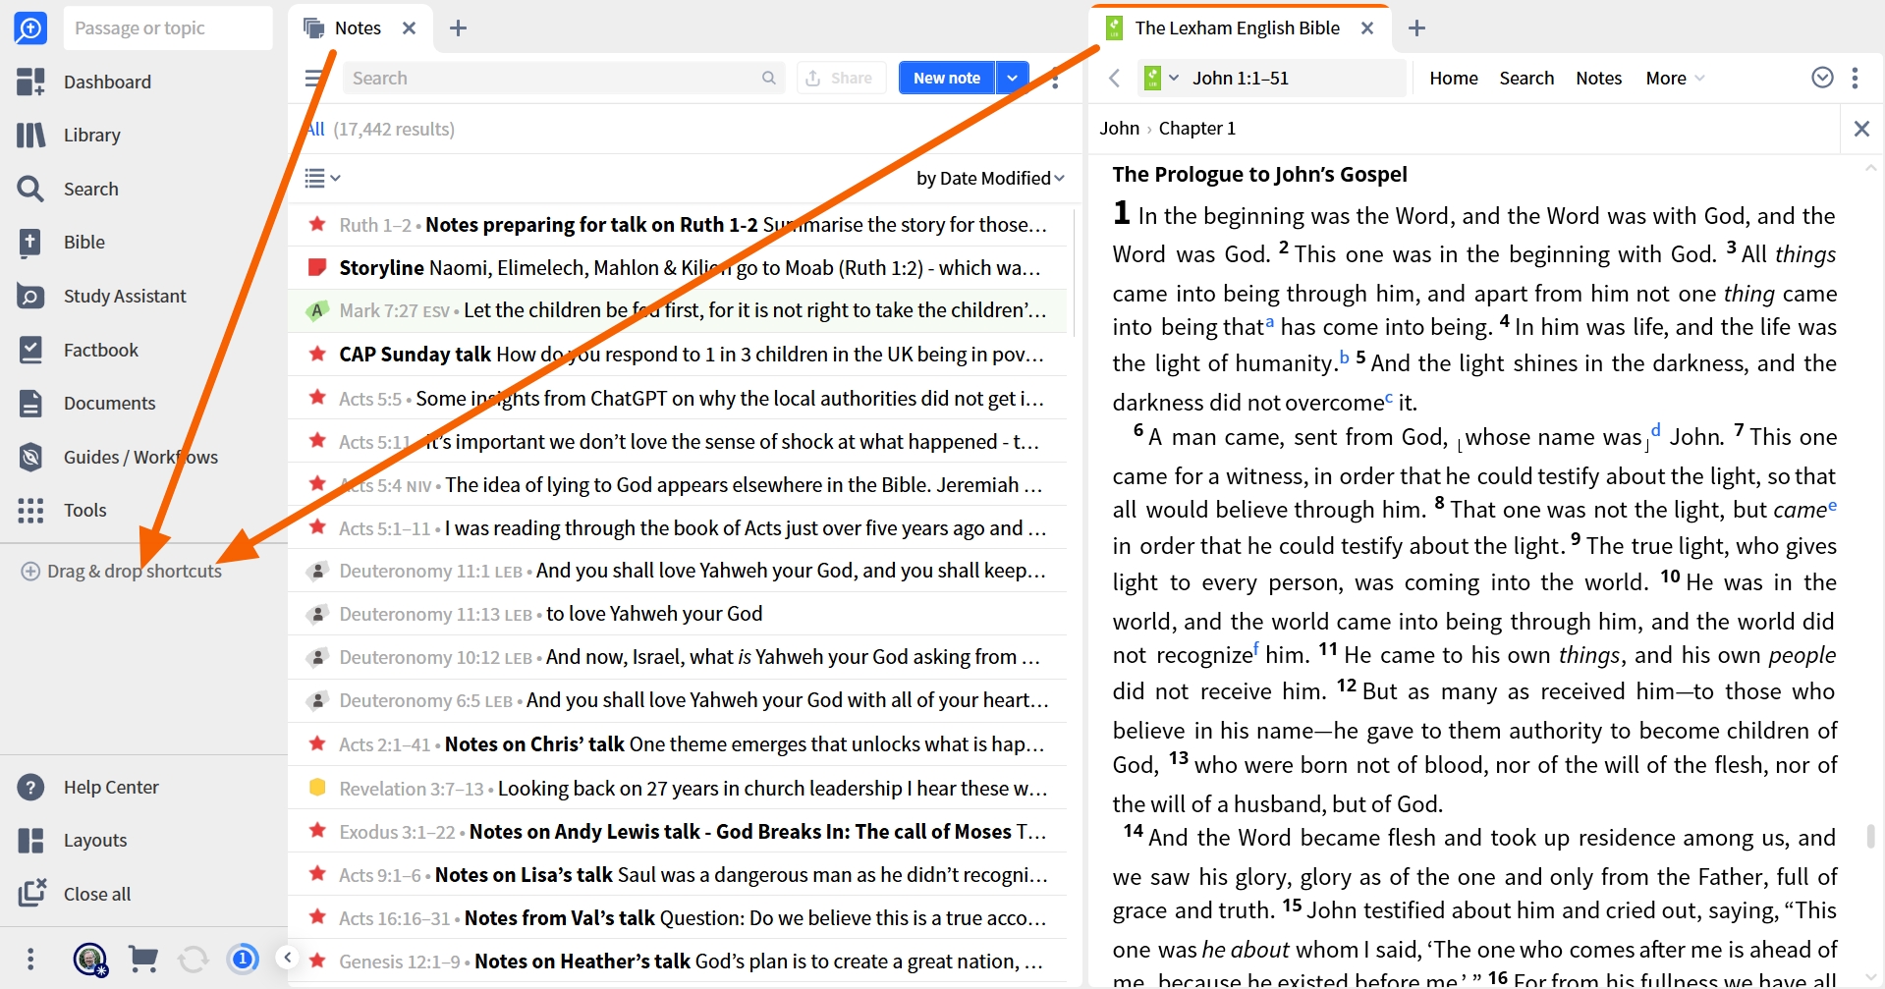
Task: Open notifications showing badge 1
Action: click(243, 959)
